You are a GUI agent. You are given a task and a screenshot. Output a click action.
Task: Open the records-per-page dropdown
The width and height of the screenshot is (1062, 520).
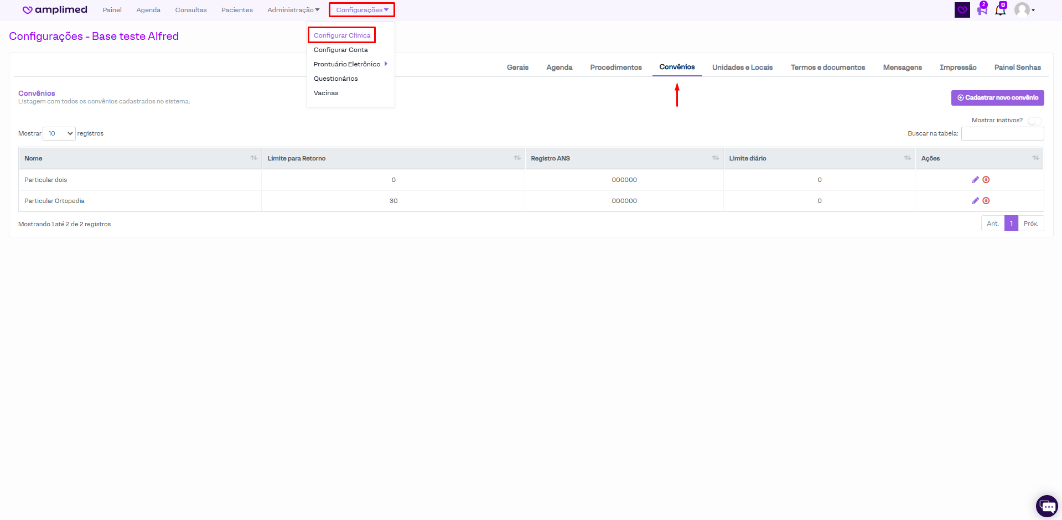point(59,133)
